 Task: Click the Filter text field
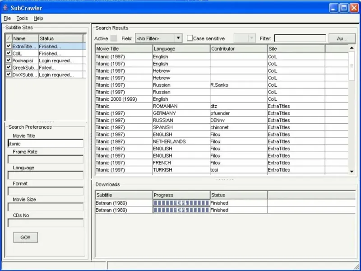point(300,38)
